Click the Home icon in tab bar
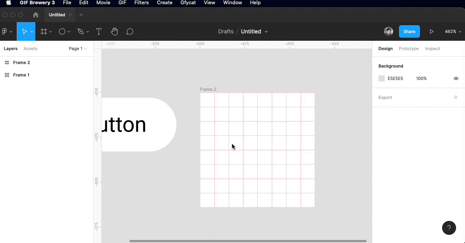465x243 pixels. point(36,15)
